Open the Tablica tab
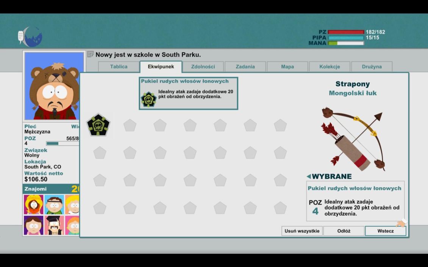428x267 pixels. pos(119,67)
